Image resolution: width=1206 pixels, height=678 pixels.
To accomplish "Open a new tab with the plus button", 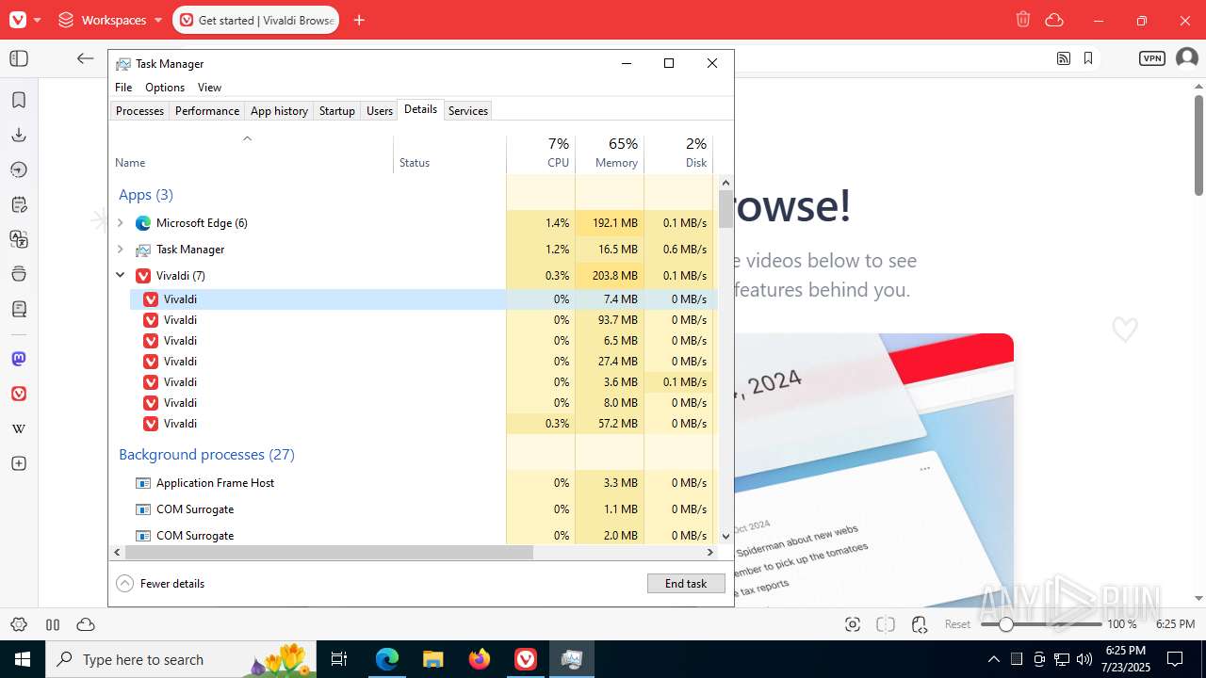I will click(359, 20).
